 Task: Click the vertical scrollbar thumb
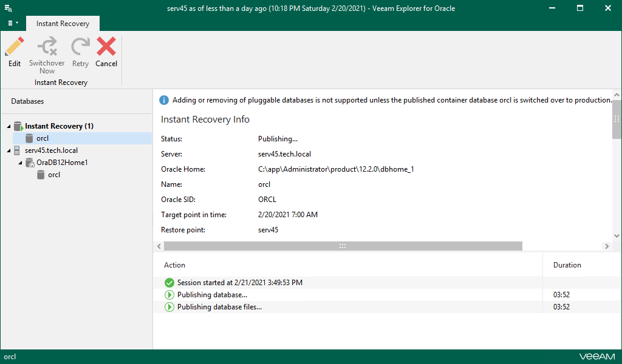pyautogui.click(x=617, y=119)
